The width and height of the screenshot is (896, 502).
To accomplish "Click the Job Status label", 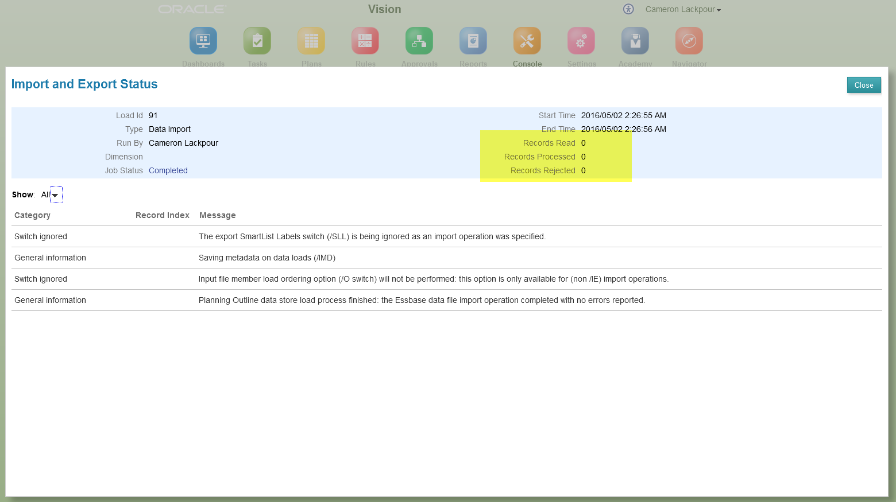I will [123, 170].
